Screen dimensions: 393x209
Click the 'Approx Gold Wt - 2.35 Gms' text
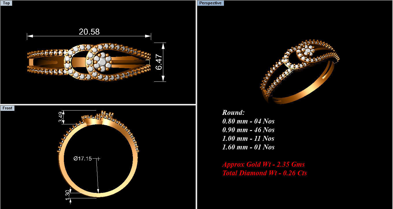(264, 164)
